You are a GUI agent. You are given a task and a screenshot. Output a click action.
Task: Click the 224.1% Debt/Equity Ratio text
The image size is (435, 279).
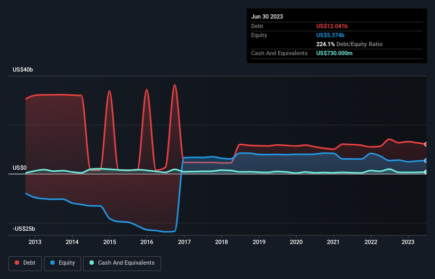pos(349,44)
